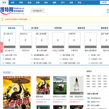This screenshot has height=109, width=109.
Task: Click the 铁三角1972 title below its poster
Action: coord(9,51)
